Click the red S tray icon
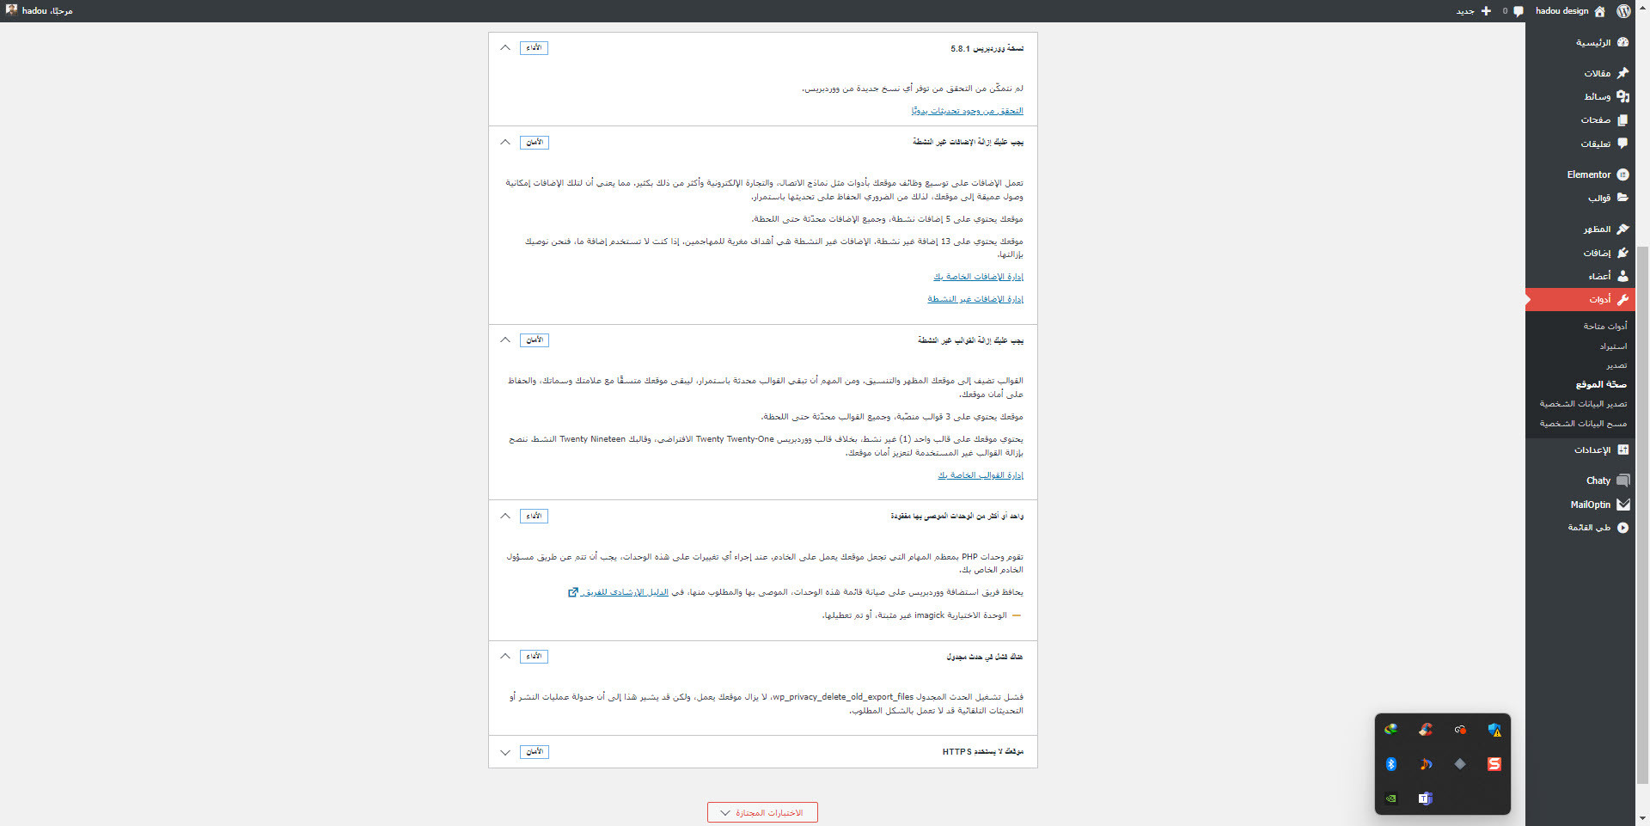This screenshot has height=826, width=1650. click(x=1494, y=764)
